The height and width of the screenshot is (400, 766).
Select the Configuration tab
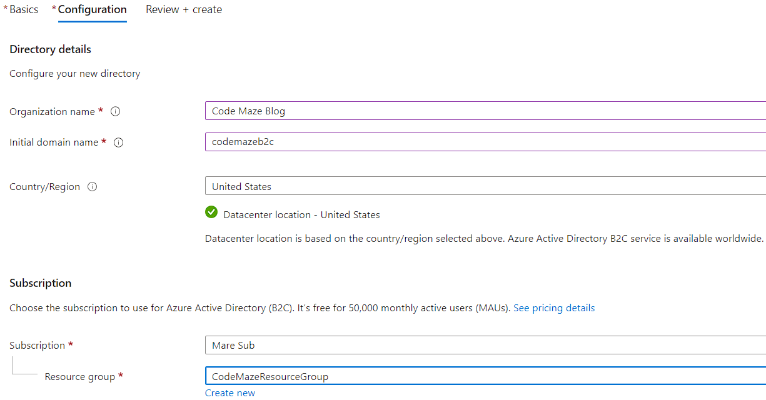92,10
